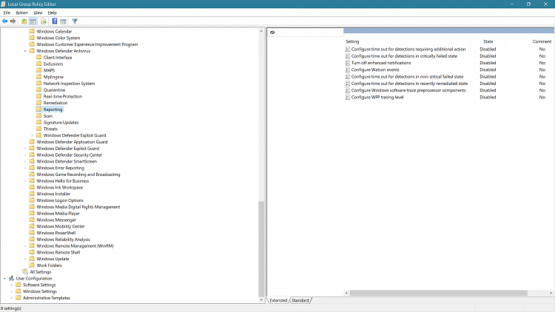
Task: Collapse the Windows Defender Antivirus node
Action: pos(25,51)
